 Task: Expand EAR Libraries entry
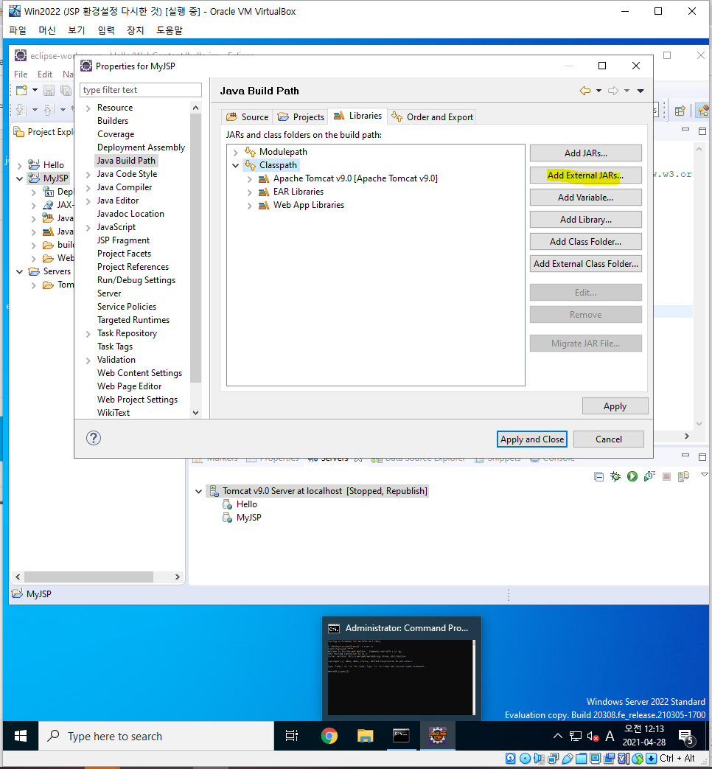point(249,192)
